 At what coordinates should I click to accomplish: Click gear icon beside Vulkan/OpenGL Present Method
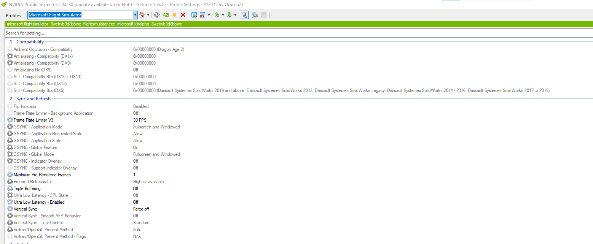[10, 230]
